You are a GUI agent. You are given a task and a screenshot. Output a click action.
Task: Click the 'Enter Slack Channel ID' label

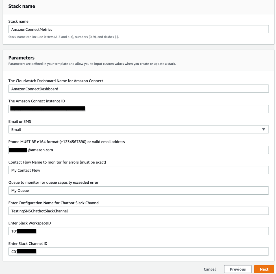point(28,243)
